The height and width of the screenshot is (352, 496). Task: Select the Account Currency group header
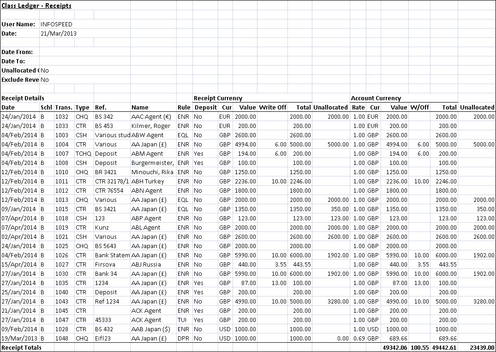pos(376,98)
